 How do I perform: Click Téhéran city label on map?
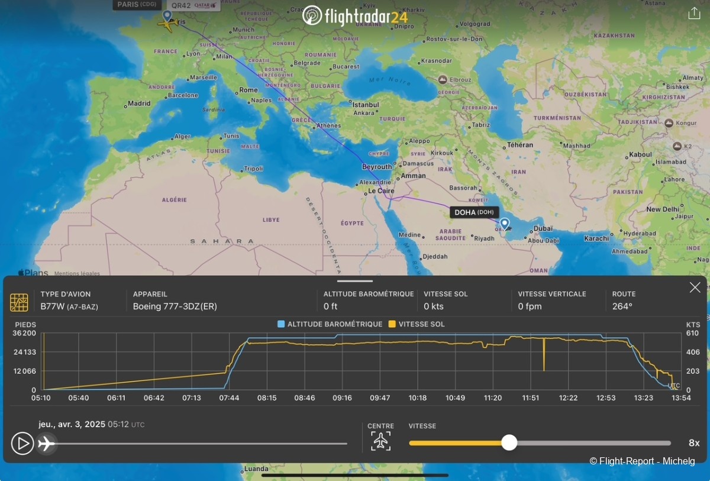click(520, 145)
